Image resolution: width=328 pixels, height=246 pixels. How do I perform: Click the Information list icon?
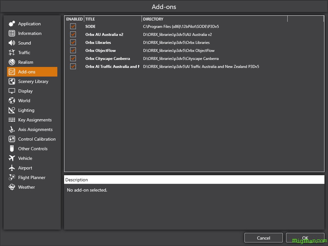tap(12, 33)
